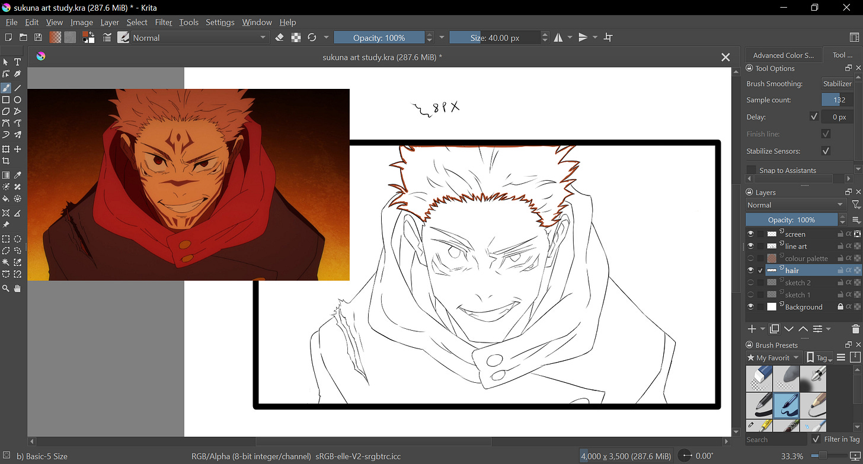Image resolution: width=863 pixels, height=464 pixels.
Task: Click the image dimensions 4,000 x 3,500 button
Action: 626,456
